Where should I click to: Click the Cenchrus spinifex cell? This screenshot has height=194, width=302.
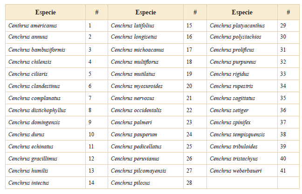[x=242, y=122]
